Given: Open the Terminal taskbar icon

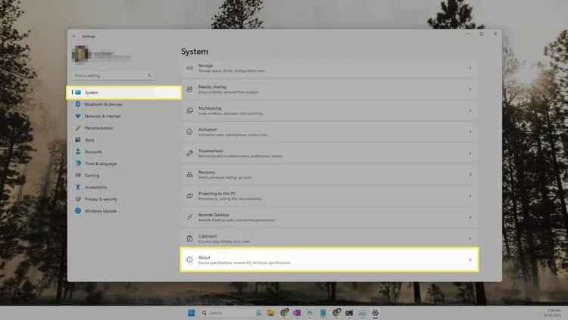Looking at the screenshot, I should point(349,313).
